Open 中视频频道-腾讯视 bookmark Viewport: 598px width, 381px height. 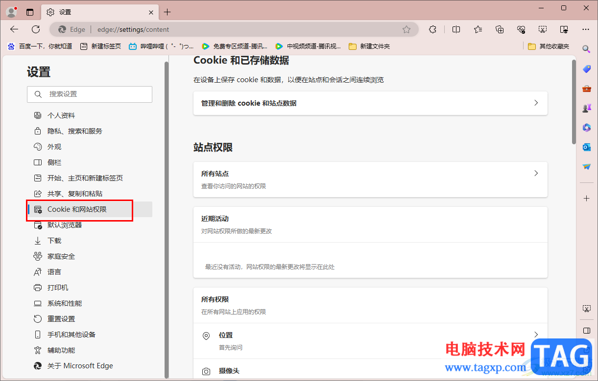[308, 46]
